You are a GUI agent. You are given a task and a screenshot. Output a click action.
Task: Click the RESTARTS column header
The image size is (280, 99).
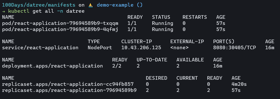[x=195, y=17]
